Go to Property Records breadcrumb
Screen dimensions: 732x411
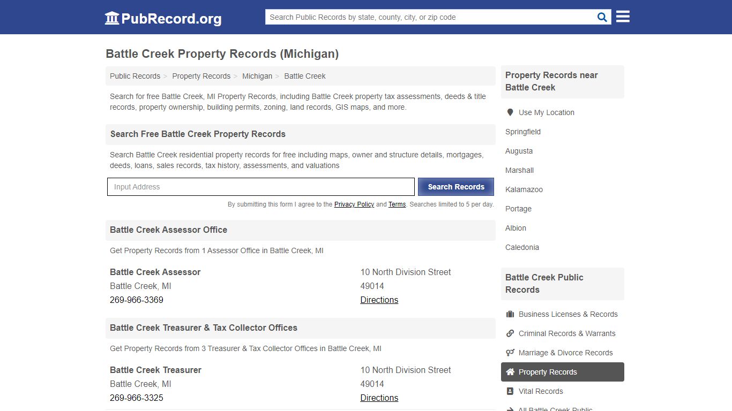pyautogui.click(x=201, y=76)
